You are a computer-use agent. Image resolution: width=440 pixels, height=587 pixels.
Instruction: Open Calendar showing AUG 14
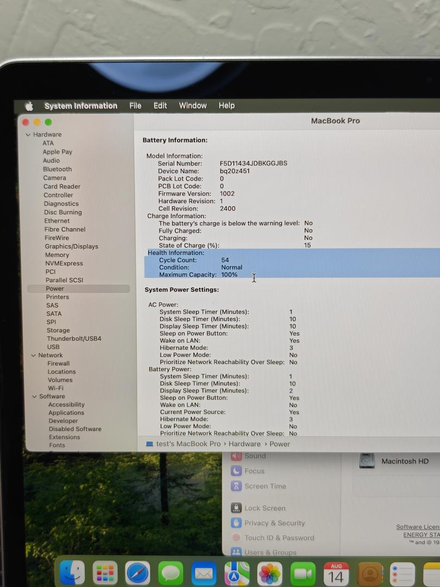pos(336,573)
